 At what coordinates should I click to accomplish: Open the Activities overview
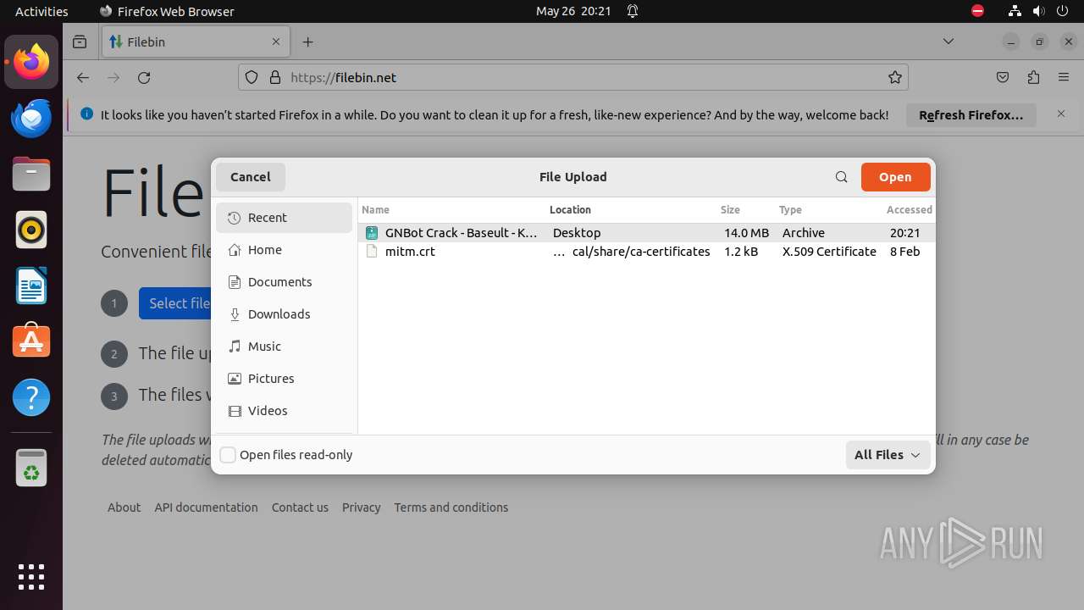pos(41,11)
